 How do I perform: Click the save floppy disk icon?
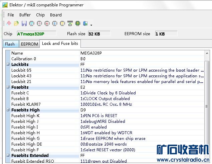coord(24,23)
